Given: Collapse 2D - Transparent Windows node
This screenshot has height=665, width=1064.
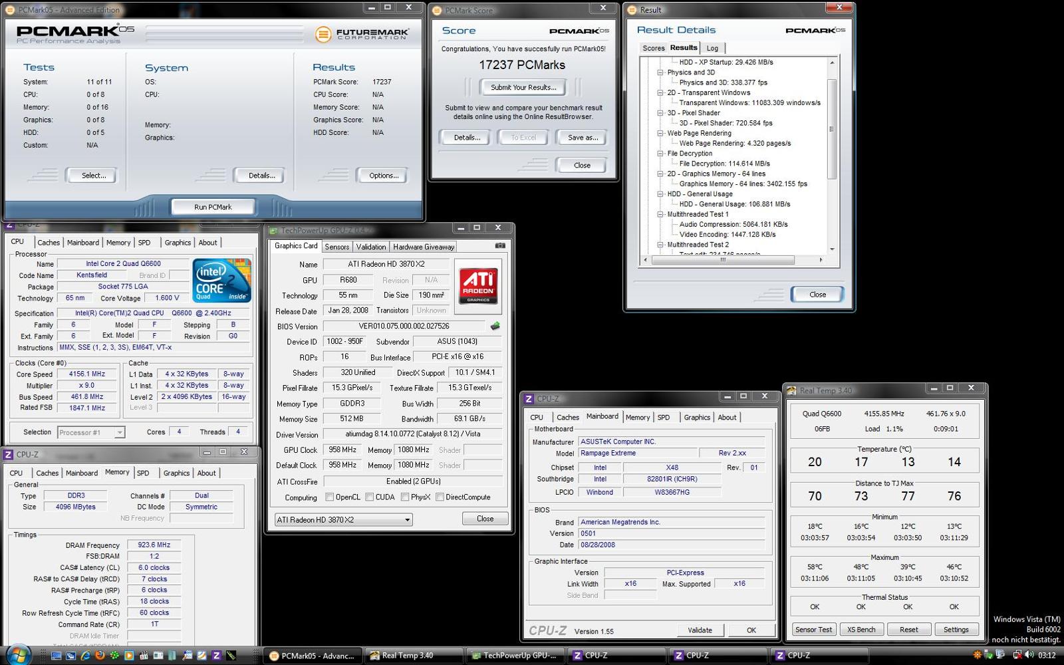Looking at the screenshot, I should (660, 92).
